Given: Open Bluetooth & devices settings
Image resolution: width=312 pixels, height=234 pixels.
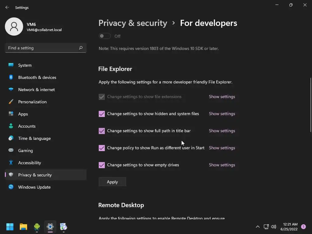Looking at the screenshot, I should (x=37, y=77).
